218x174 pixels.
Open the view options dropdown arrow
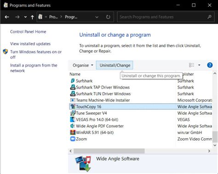point(199,65)
